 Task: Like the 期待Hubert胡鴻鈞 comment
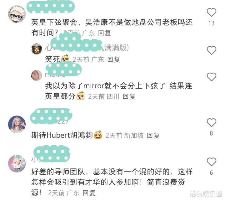tap(211, 123)
